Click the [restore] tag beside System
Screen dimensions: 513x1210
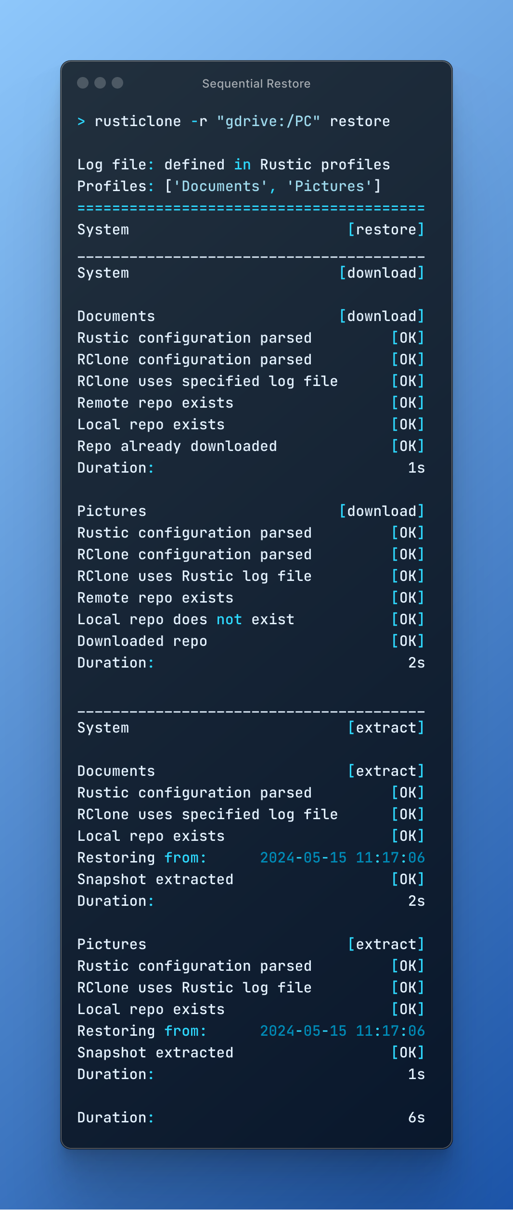[x=386, y=230]
